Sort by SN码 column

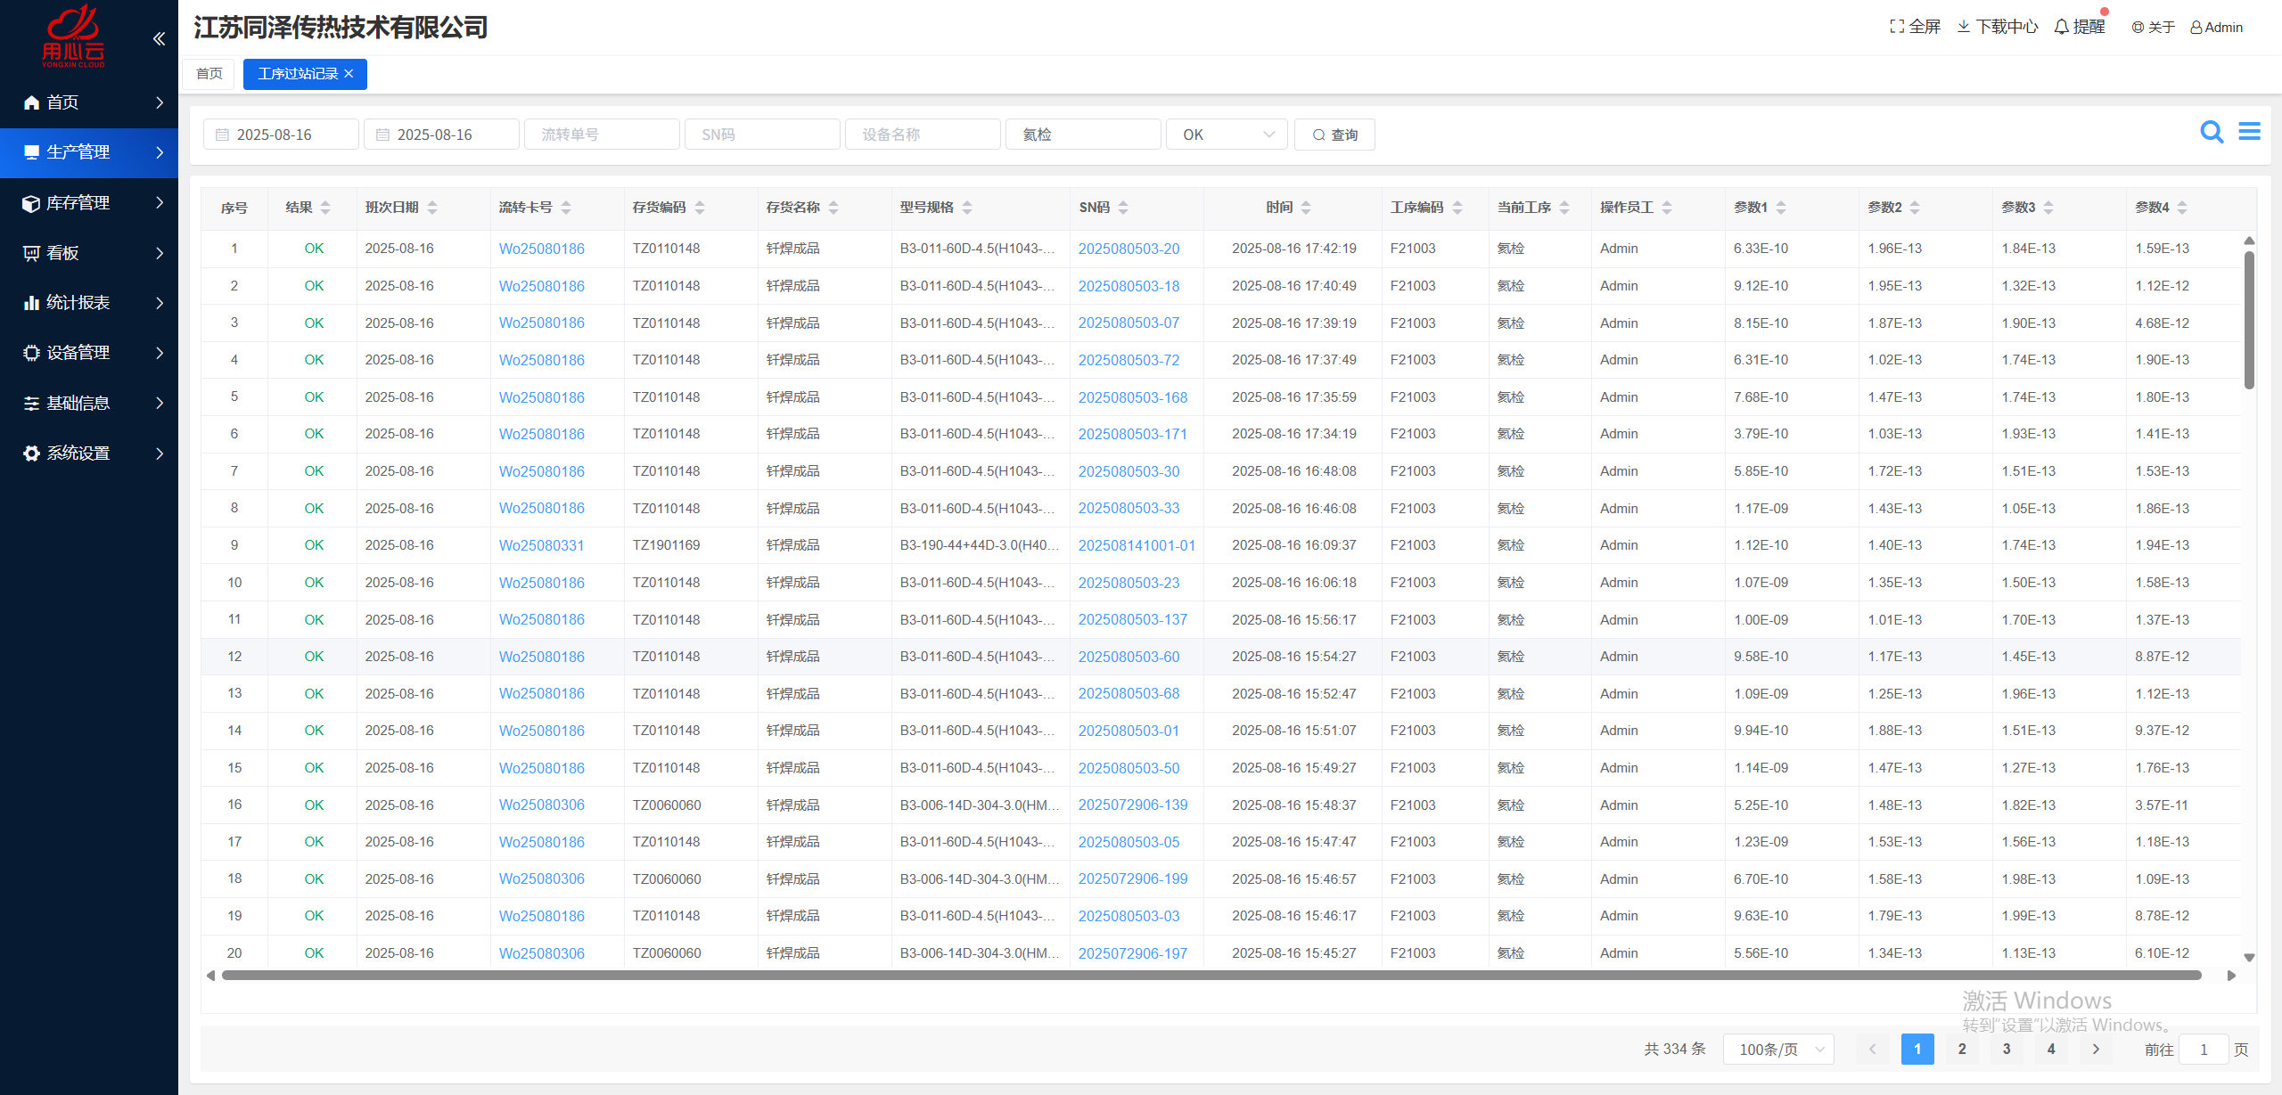[x=1123, y=208]
